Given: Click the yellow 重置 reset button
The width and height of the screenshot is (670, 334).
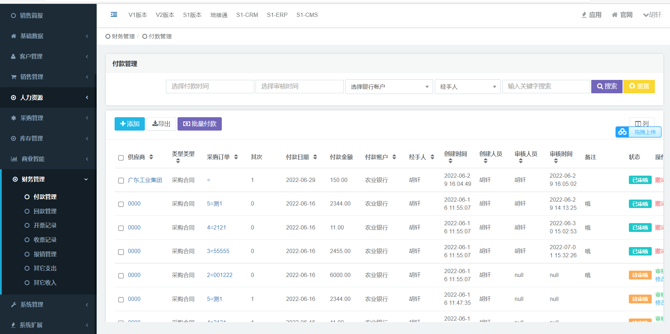Looking at the screenshot, I should click(639, 86).
